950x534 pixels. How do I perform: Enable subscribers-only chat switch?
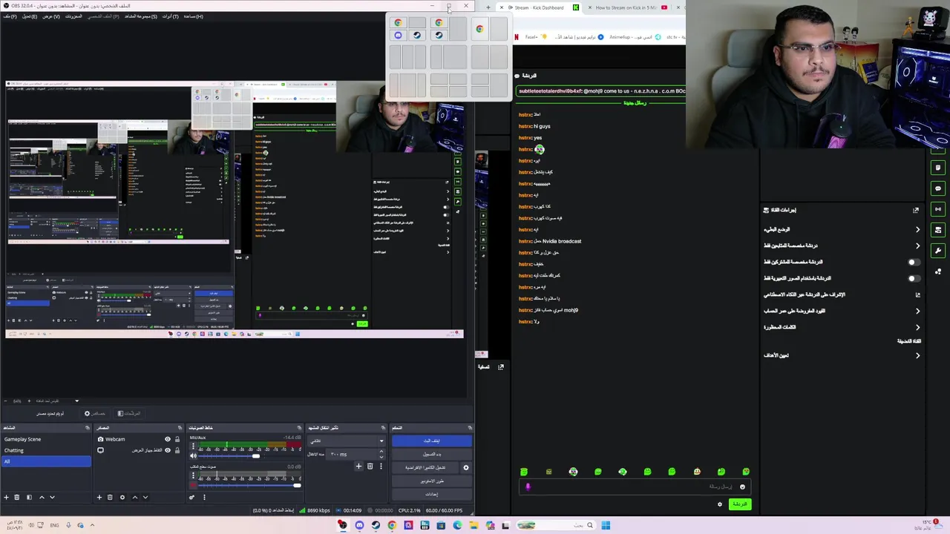click(914, 262)
